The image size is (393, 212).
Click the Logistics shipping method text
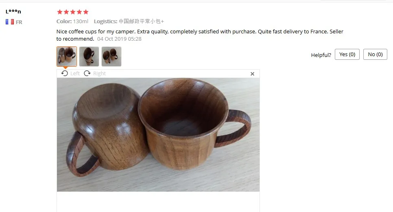(129, 21)
